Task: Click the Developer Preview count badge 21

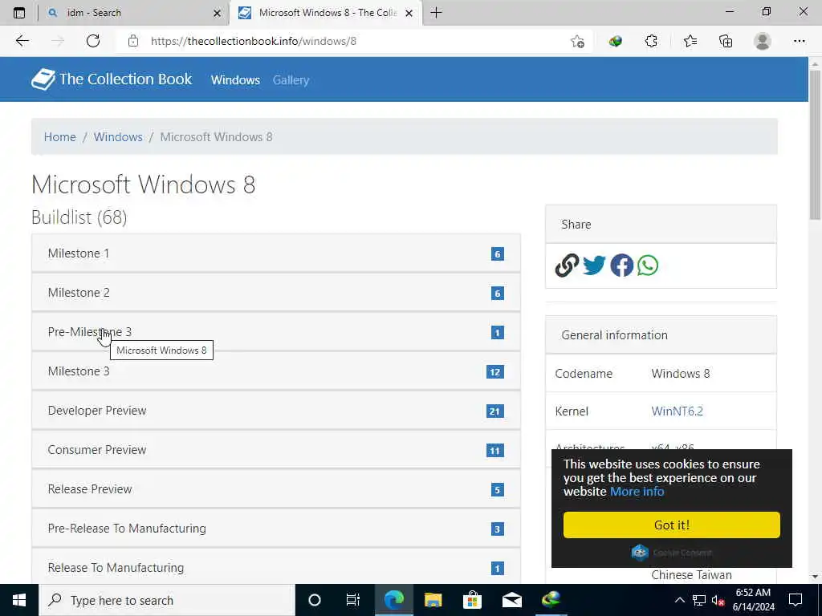Action: point(494,411)
